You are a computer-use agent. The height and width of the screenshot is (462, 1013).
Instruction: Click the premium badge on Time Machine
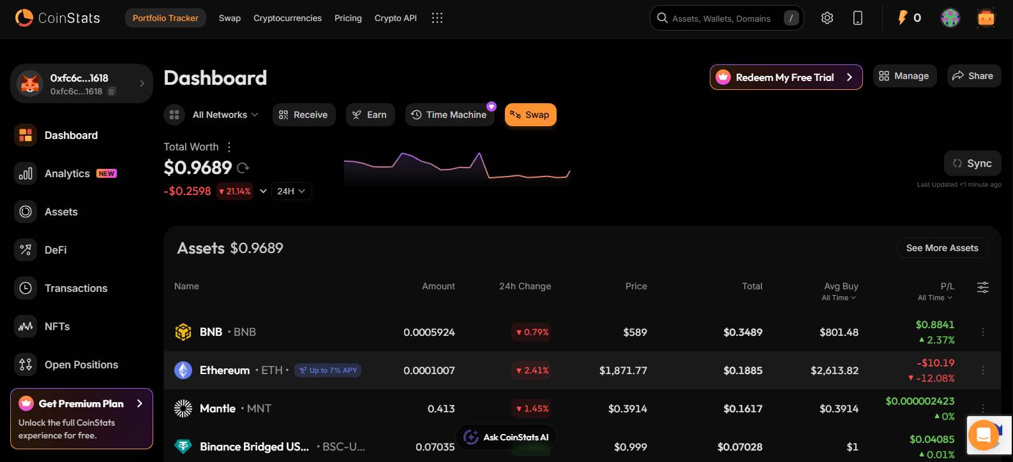(491, 106)
